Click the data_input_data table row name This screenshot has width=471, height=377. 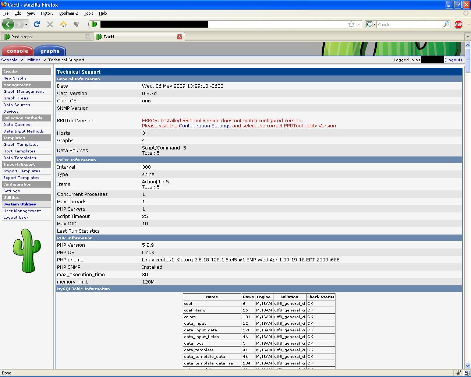point(201,330)
